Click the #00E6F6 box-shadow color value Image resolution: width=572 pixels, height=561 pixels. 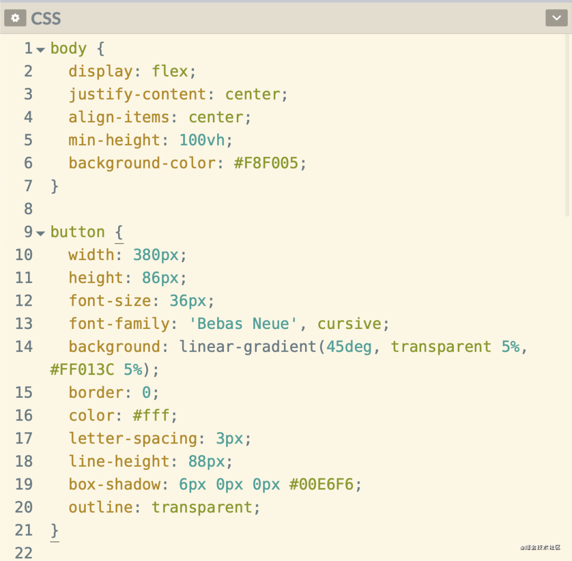321,484
